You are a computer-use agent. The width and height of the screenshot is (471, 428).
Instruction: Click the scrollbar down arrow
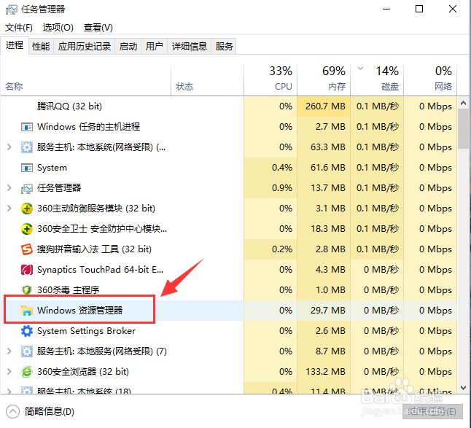coord(463,388)
